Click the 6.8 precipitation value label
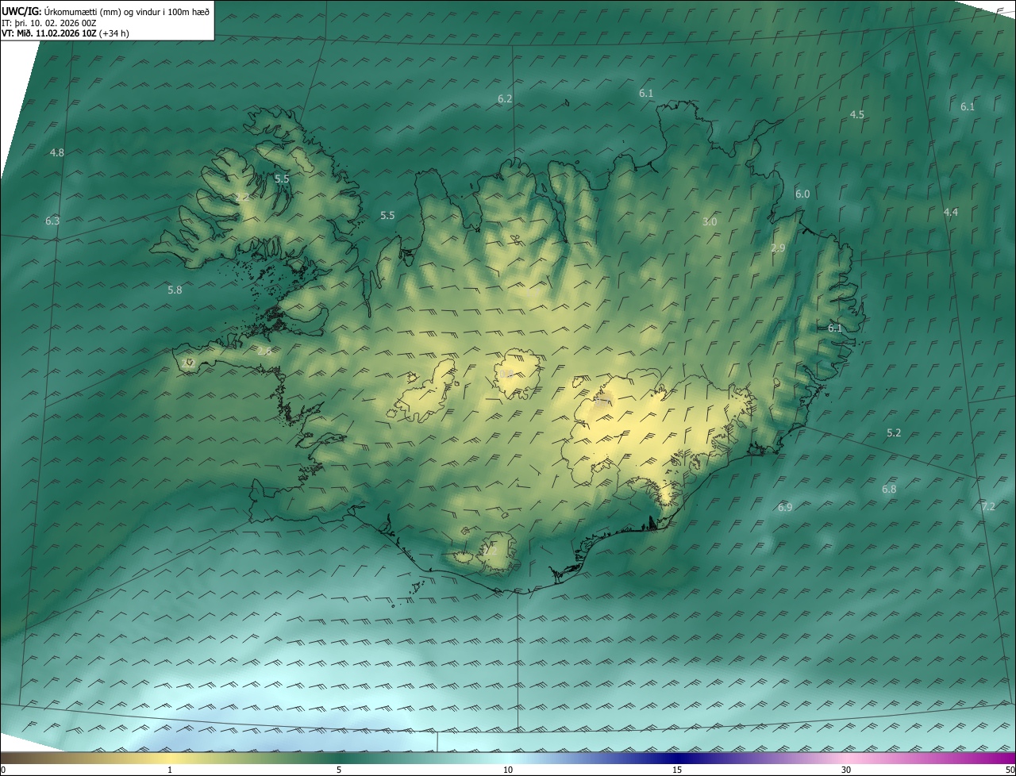 coord(889,490)
